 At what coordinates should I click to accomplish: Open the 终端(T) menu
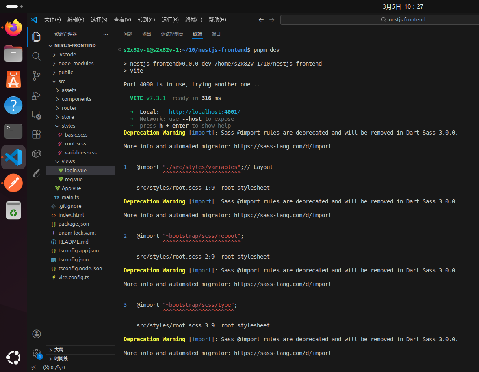pyautogui.click(x=193, y=20)
